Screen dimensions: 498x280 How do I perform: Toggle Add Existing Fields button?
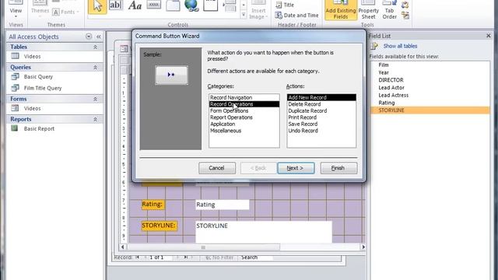point(341,9)
